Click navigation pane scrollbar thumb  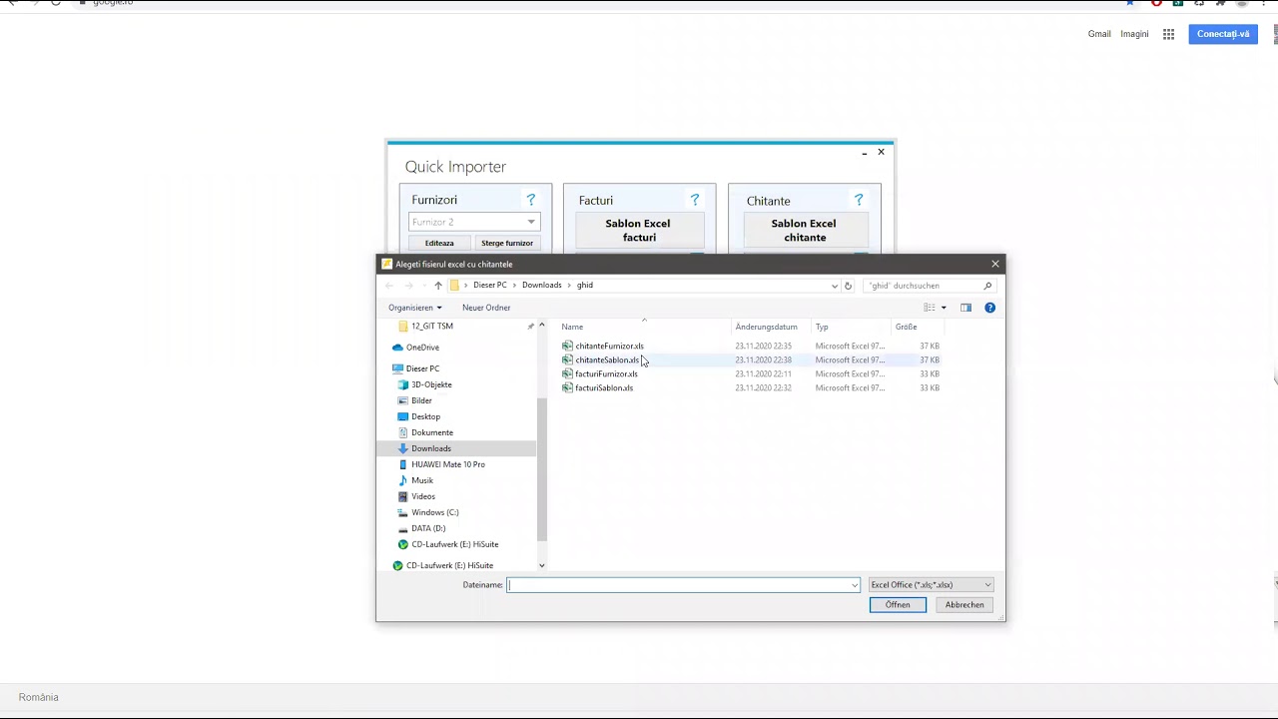pos(542,469)
